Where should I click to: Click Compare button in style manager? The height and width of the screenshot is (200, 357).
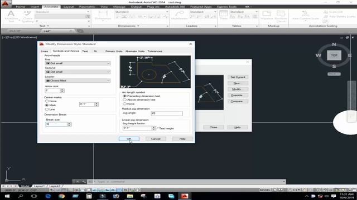(238, 101)
